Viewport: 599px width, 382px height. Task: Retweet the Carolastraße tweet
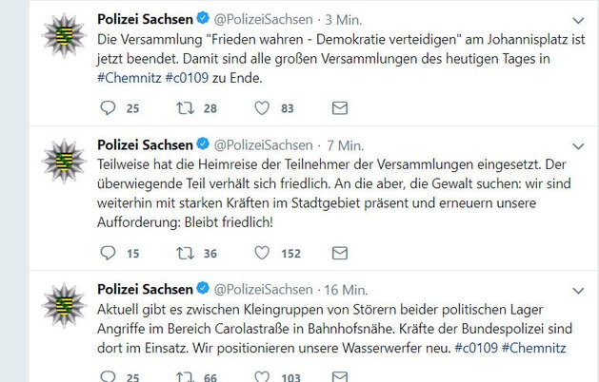(x=185, y=377)
